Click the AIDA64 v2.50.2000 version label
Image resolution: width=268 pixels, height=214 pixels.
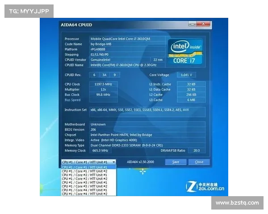coord(141,162)
